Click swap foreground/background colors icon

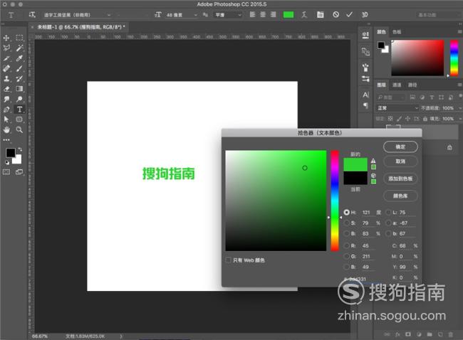tap(20, 149)
